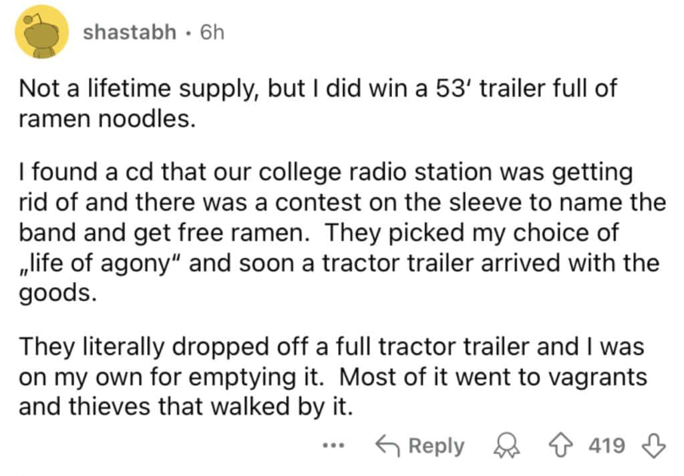Click the words 'ramen noodles.'
684x476 pixels.
(x=106, y=119)
